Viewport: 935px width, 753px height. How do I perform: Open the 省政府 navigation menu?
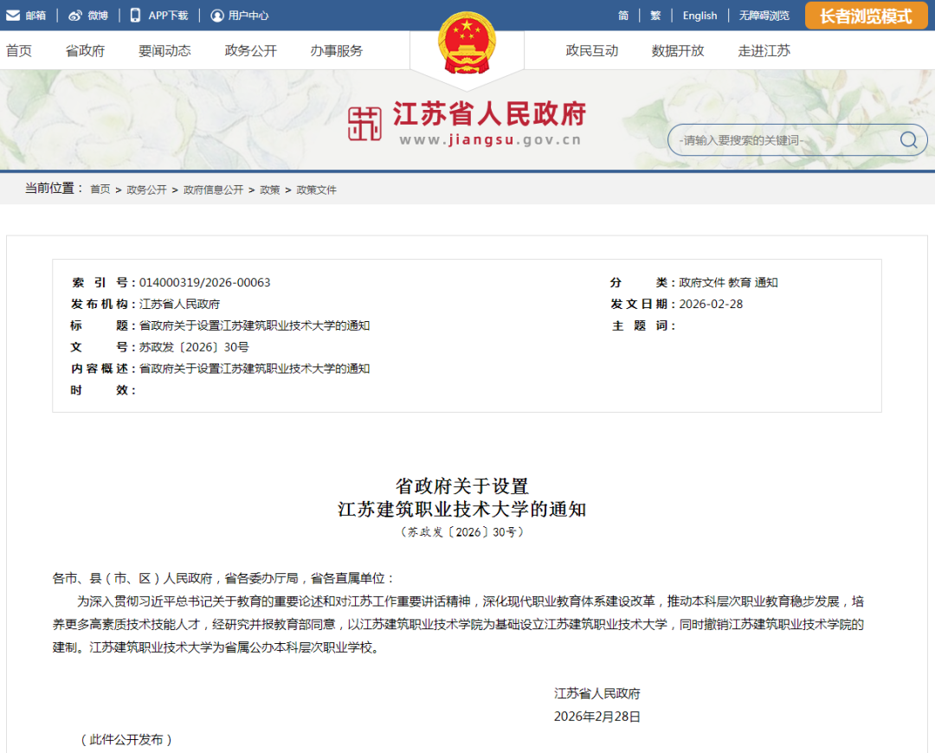(85, 51)
